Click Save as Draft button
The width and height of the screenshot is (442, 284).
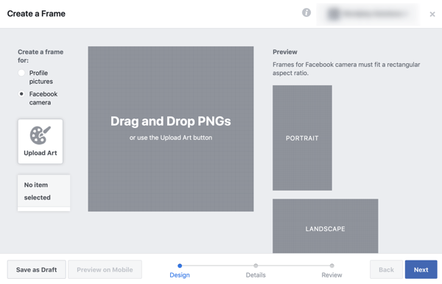point(37,269)
